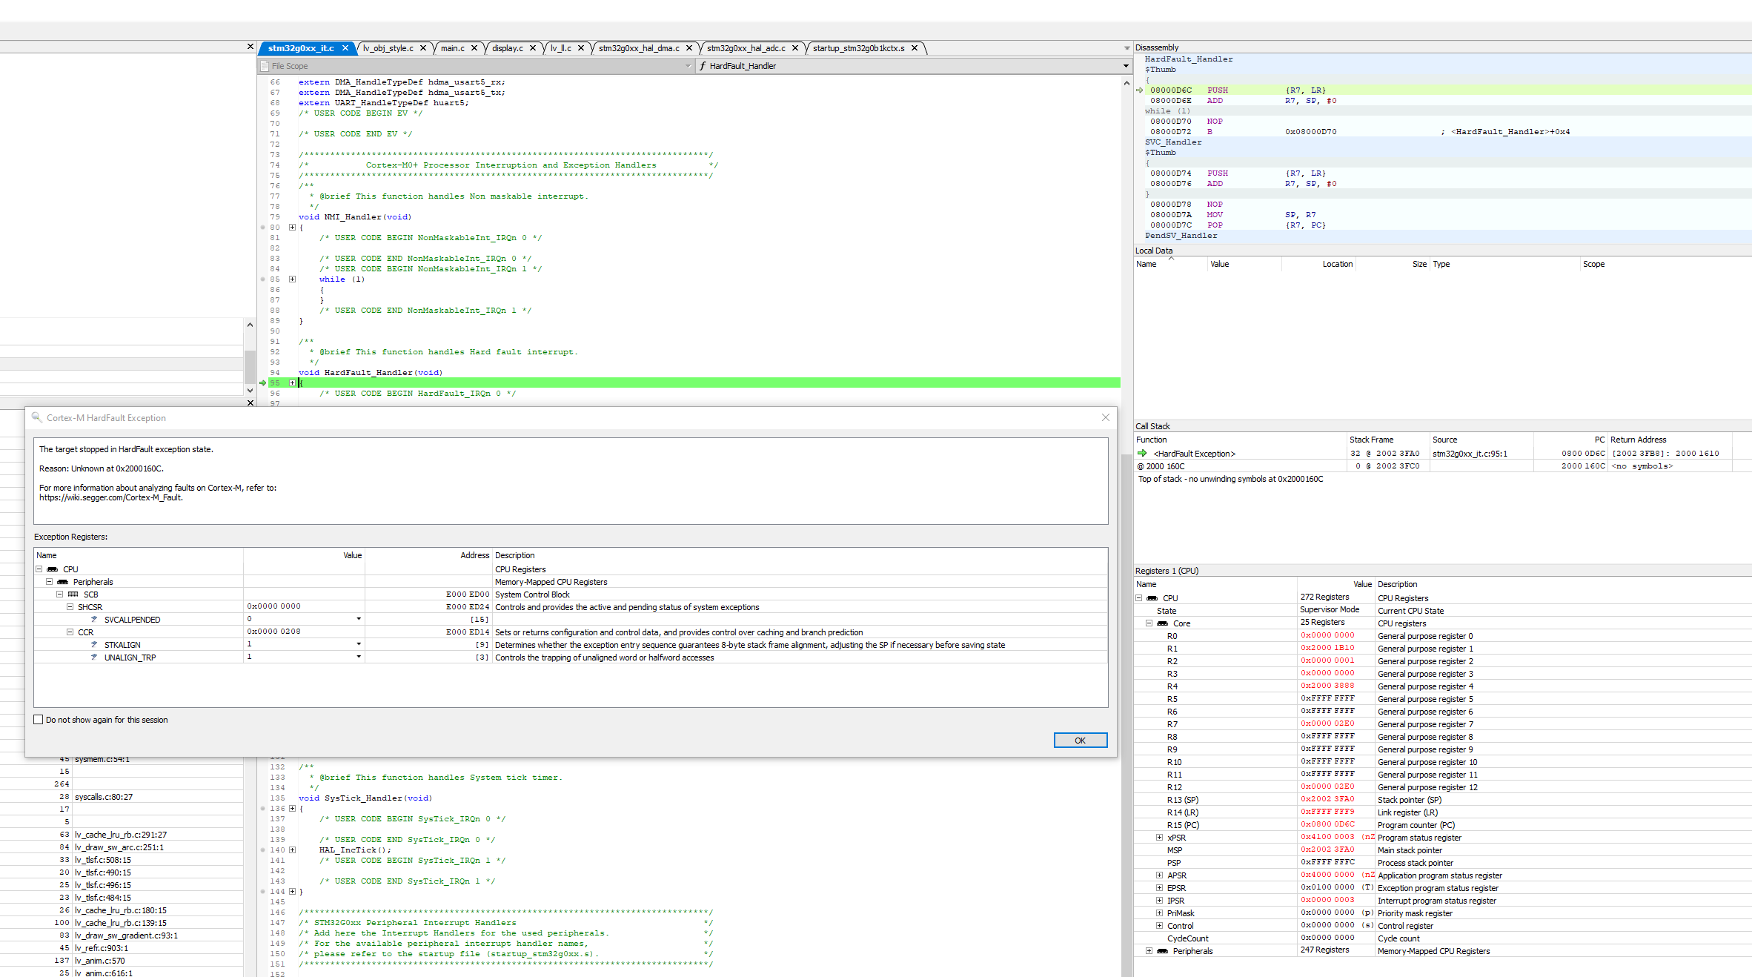Open the startup_stm32g0b1kctx.s tab
1752x977 pixels.
tap(857, 47)
